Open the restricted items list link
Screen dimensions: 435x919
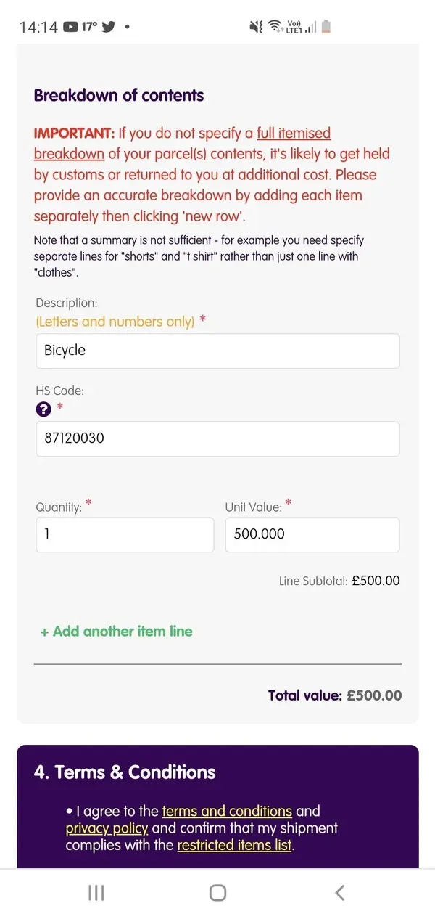pyautogui.click(x=234, y=845)
